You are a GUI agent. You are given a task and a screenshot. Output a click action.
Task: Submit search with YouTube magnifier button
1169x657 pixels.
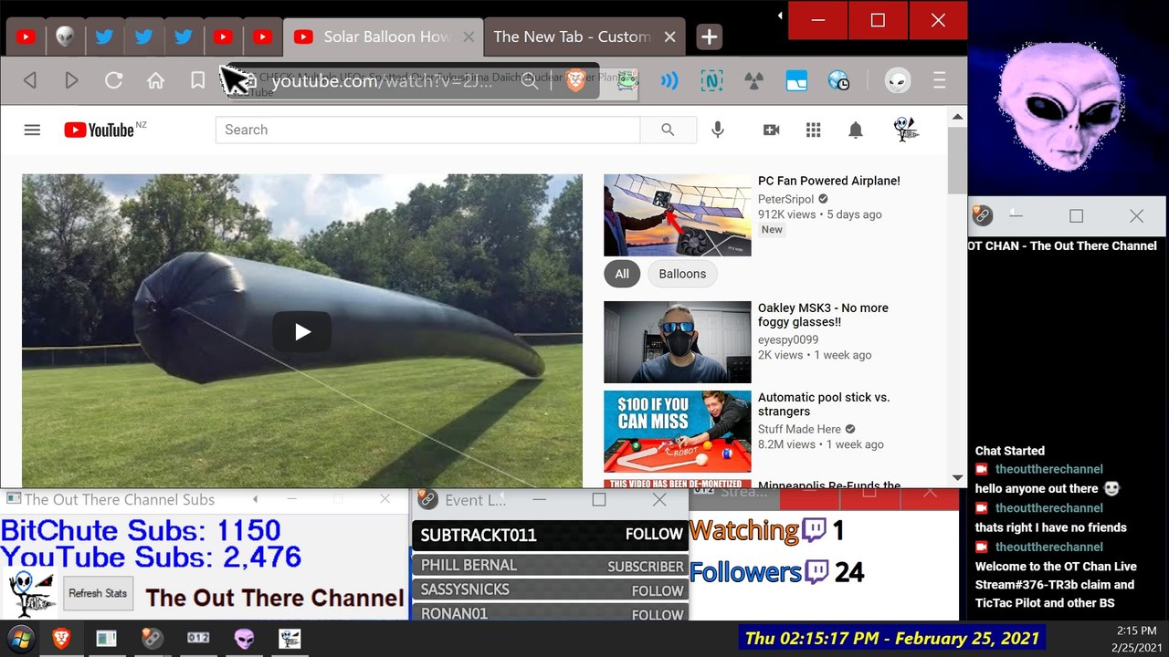point(668,130)
